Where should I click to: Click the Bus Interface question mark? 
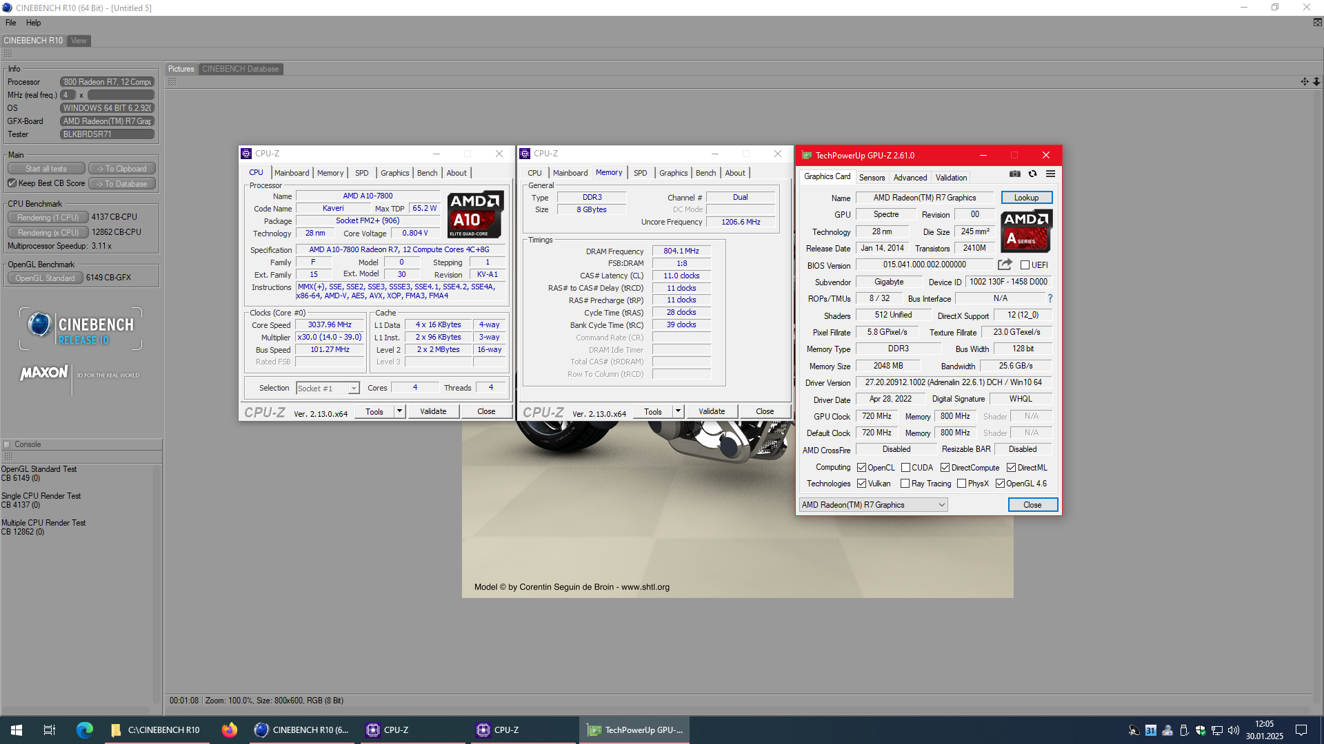click(1050, 299)
